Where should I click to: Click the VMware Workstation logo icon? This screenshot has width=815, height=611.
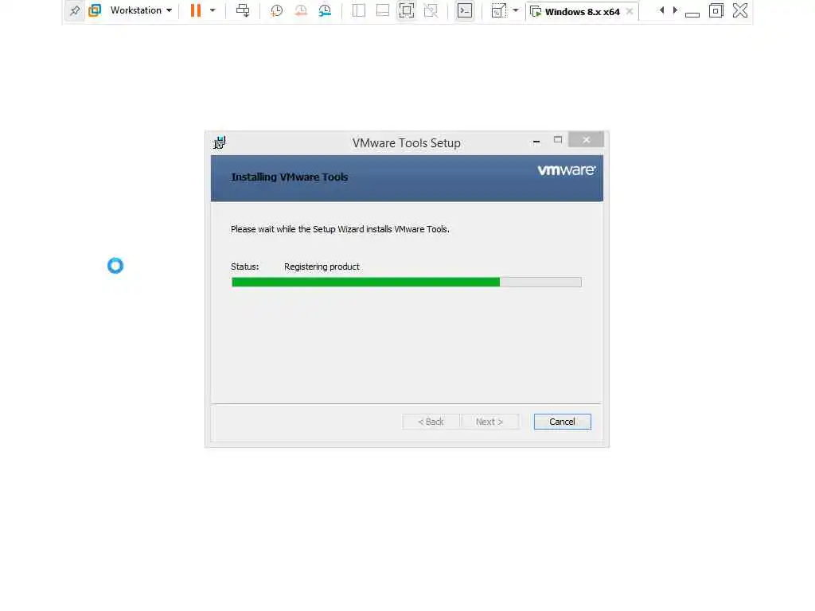coord(95,10)
